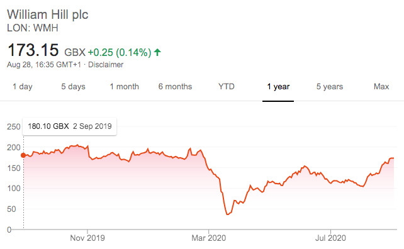
Task: Click the Nov 2019 axis label
Action: (x=87, y=238)
